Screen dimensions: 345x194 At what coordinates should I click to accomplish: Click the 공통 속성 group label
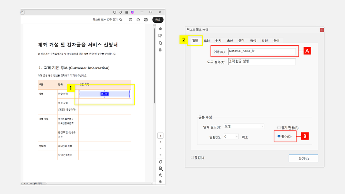[x=205, y=117]
